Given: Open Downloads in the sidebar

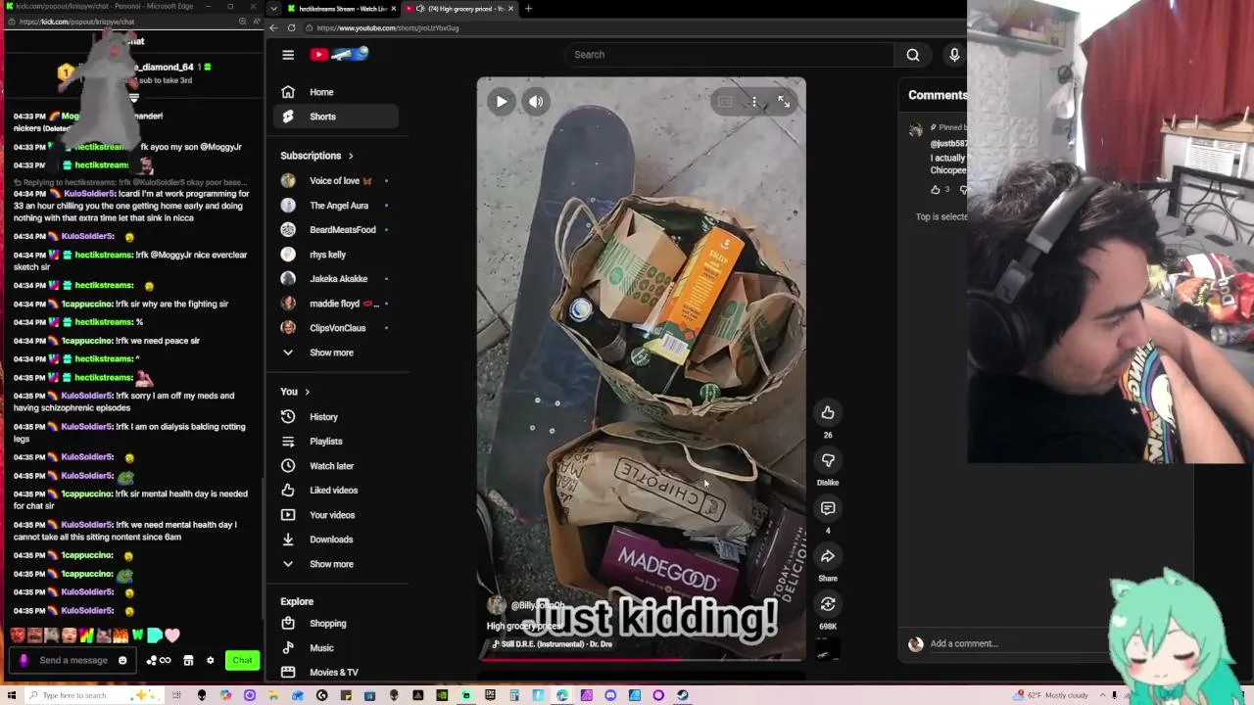Looking at the screenshot, I should [x=336, y=540].
